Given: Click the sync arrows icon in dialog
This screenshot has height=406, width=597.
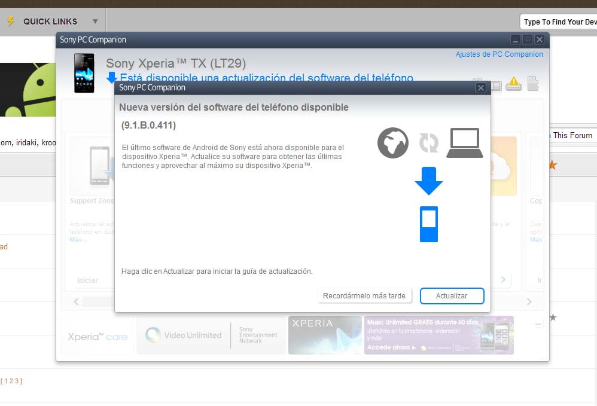Looking at the screenshot, I should (429, 143).
